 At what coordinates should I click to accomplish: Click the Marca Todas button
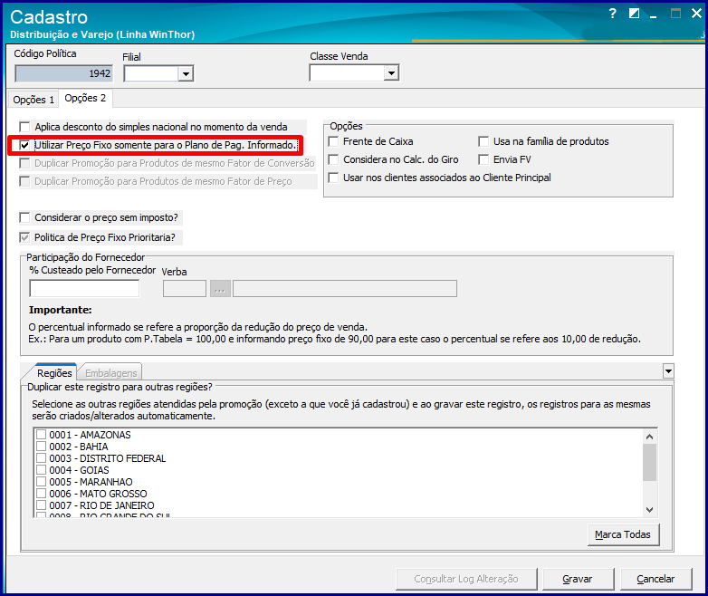623,534
